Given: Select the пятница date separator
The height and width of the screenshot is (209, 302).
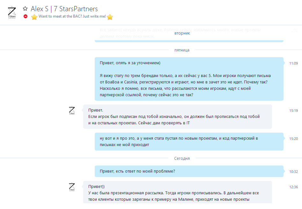Looking at the screenshot, I should click(182, 50).
